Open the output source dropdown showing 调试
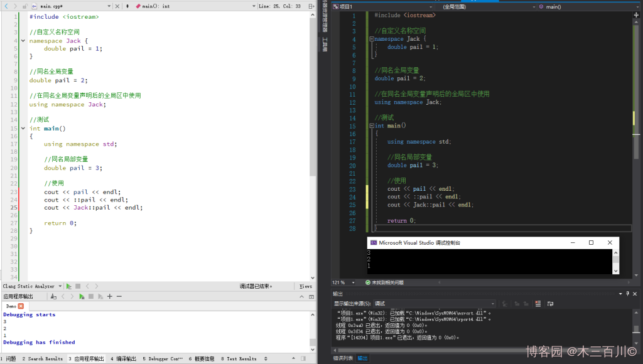This screenshot has width=643, height=364. pos(433,304)
